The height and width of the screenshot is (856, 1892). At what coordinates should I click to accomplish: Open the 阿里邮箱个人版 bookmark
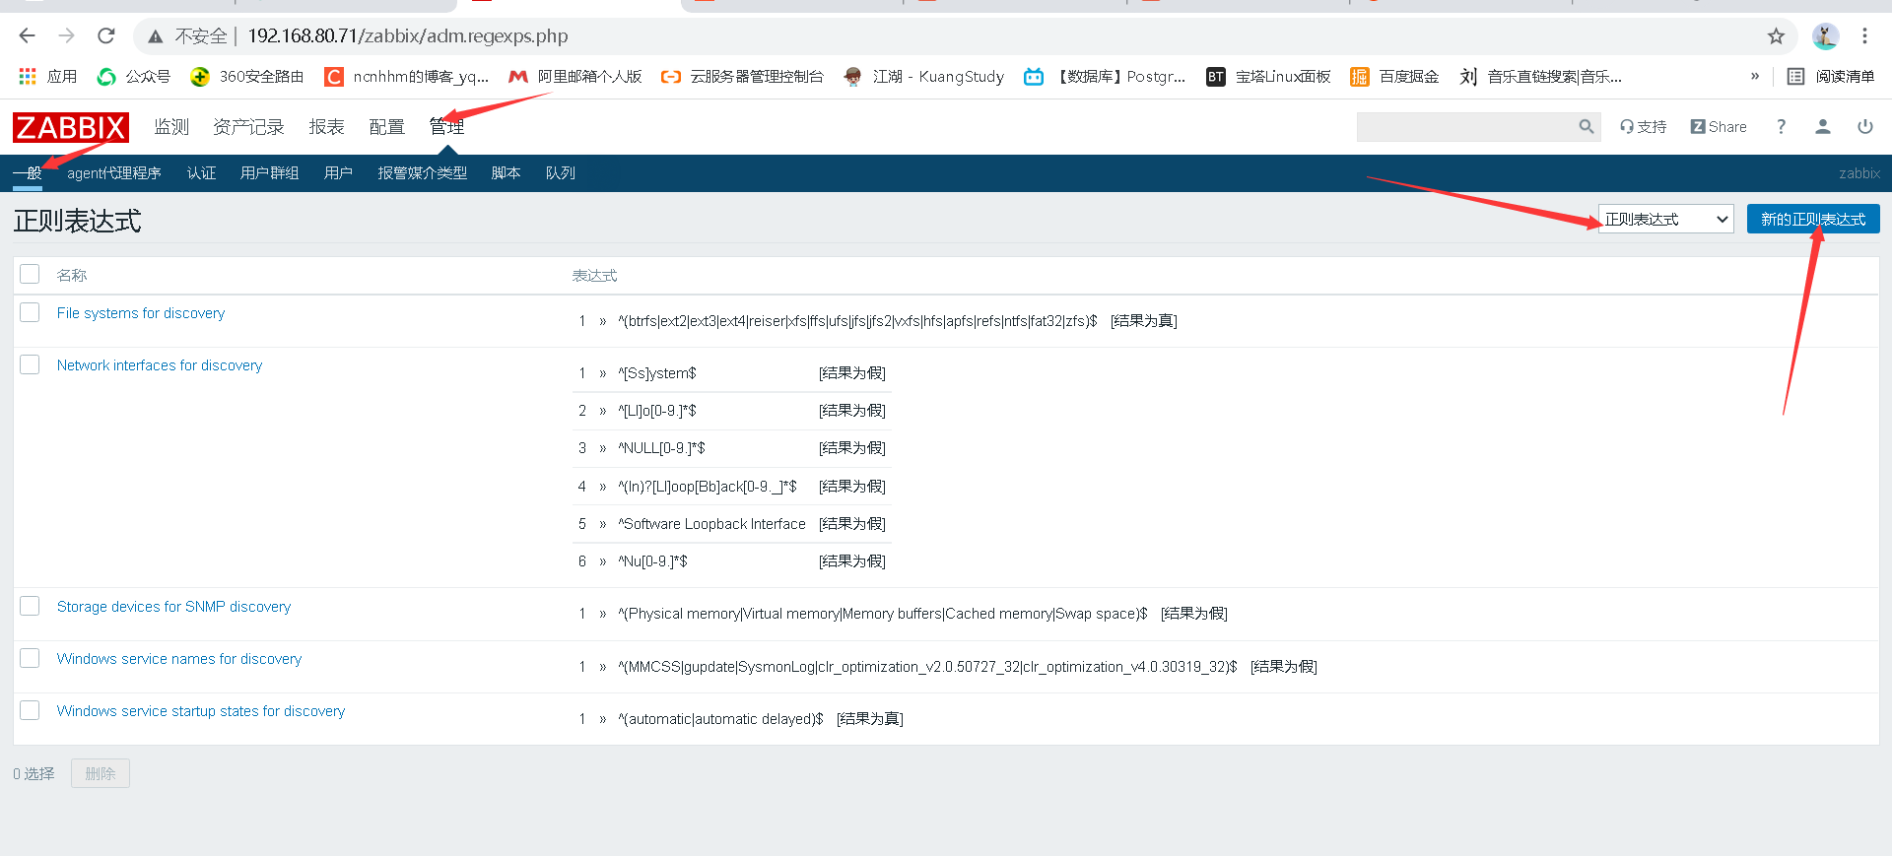click(x=575, y=77)
